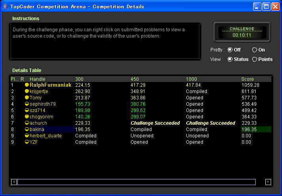Click the horizontal scrollbar thumb

click(136, 182)
